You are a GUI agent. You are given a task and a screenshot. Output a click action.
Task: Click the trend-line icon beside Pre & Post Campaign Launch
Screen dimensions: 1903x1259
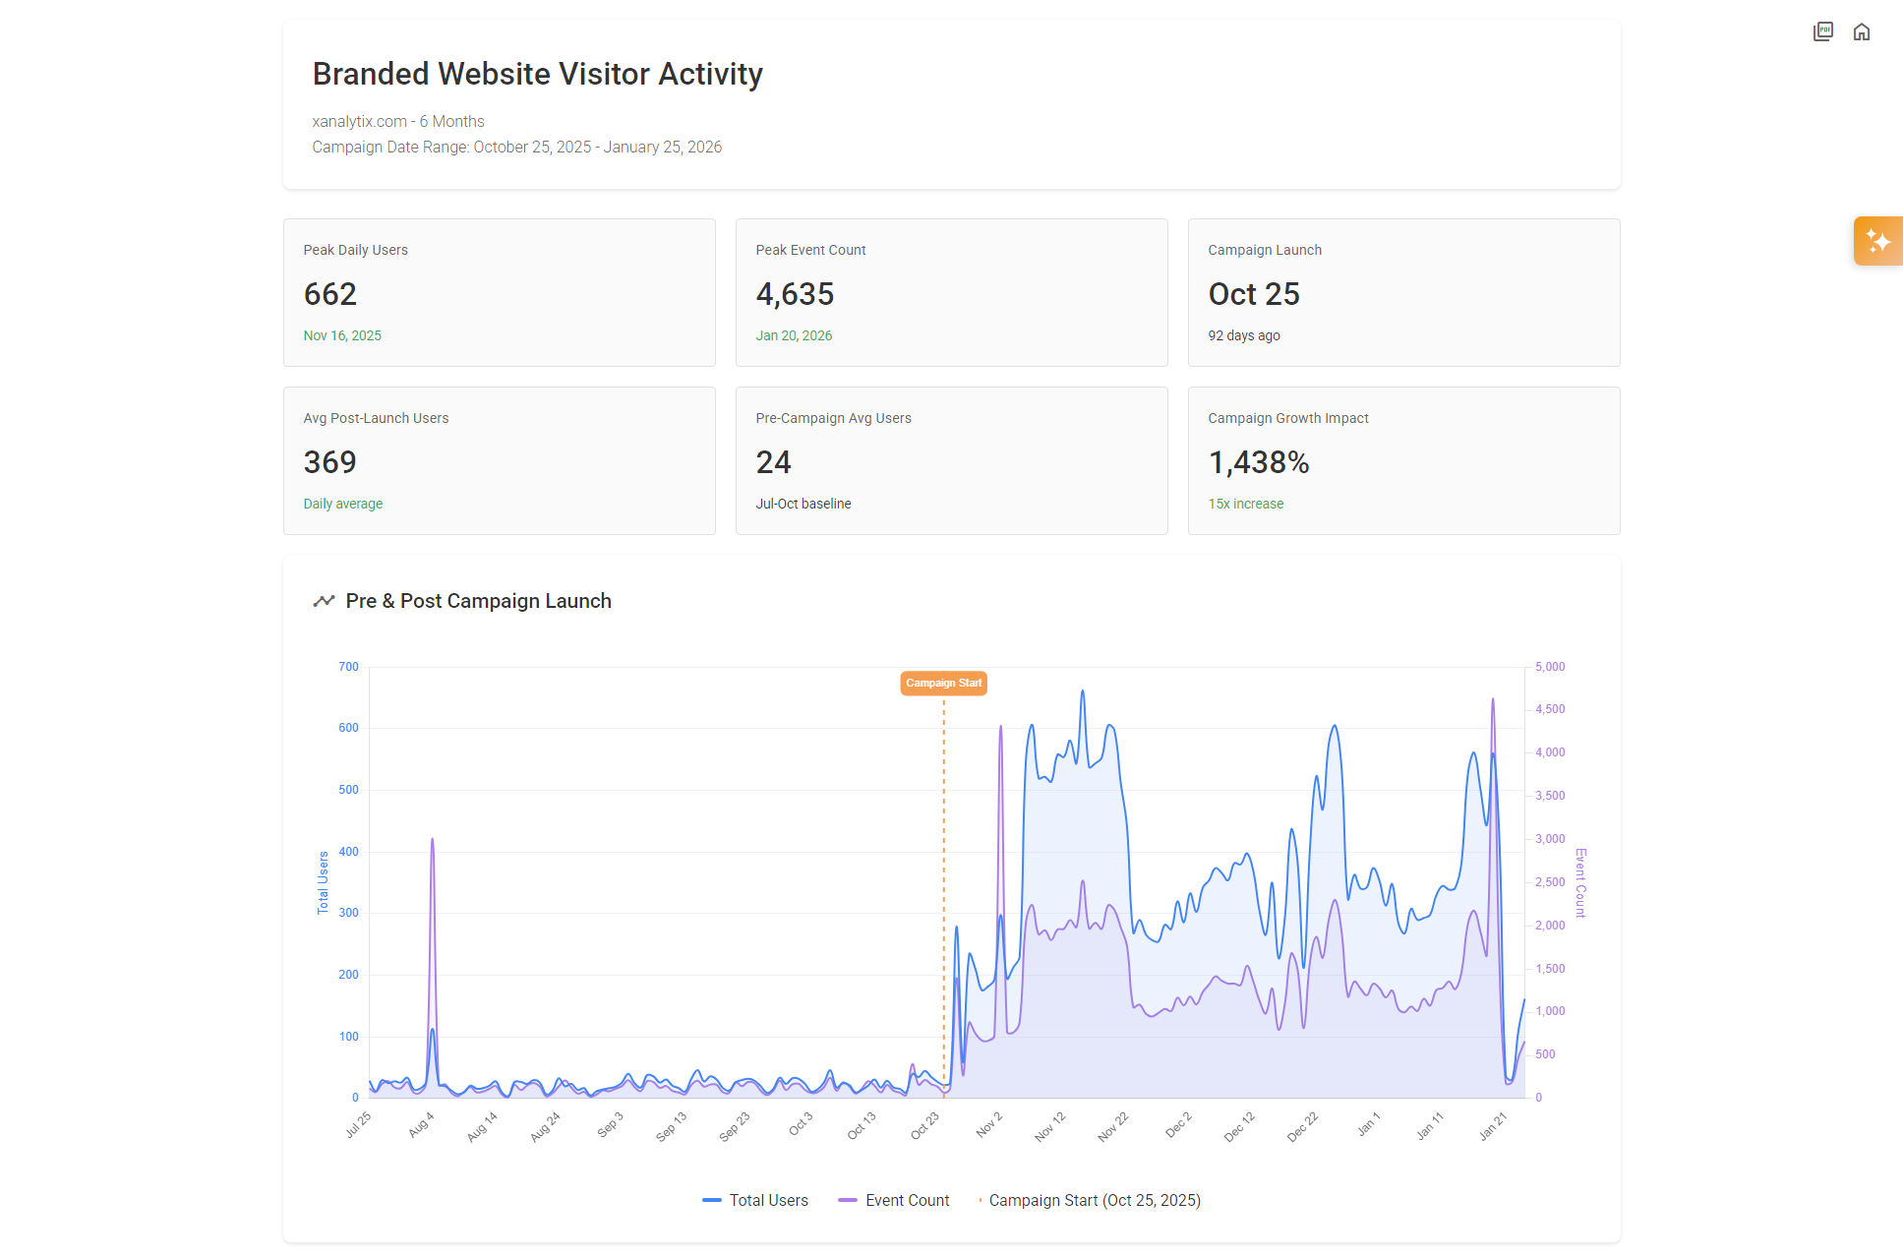point(324,600)
